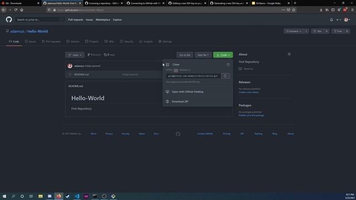The height and width of the screenshot is (200, 356).
Task: Select the SSH clone URL text field
Action: tap(193, 76)
